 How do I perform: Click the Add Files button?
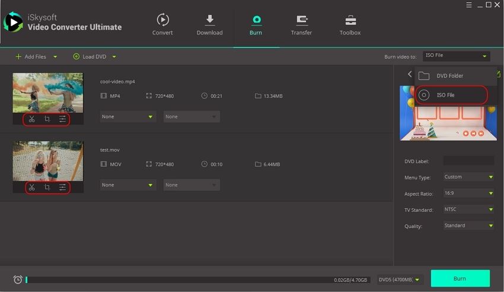pos(31,57)
